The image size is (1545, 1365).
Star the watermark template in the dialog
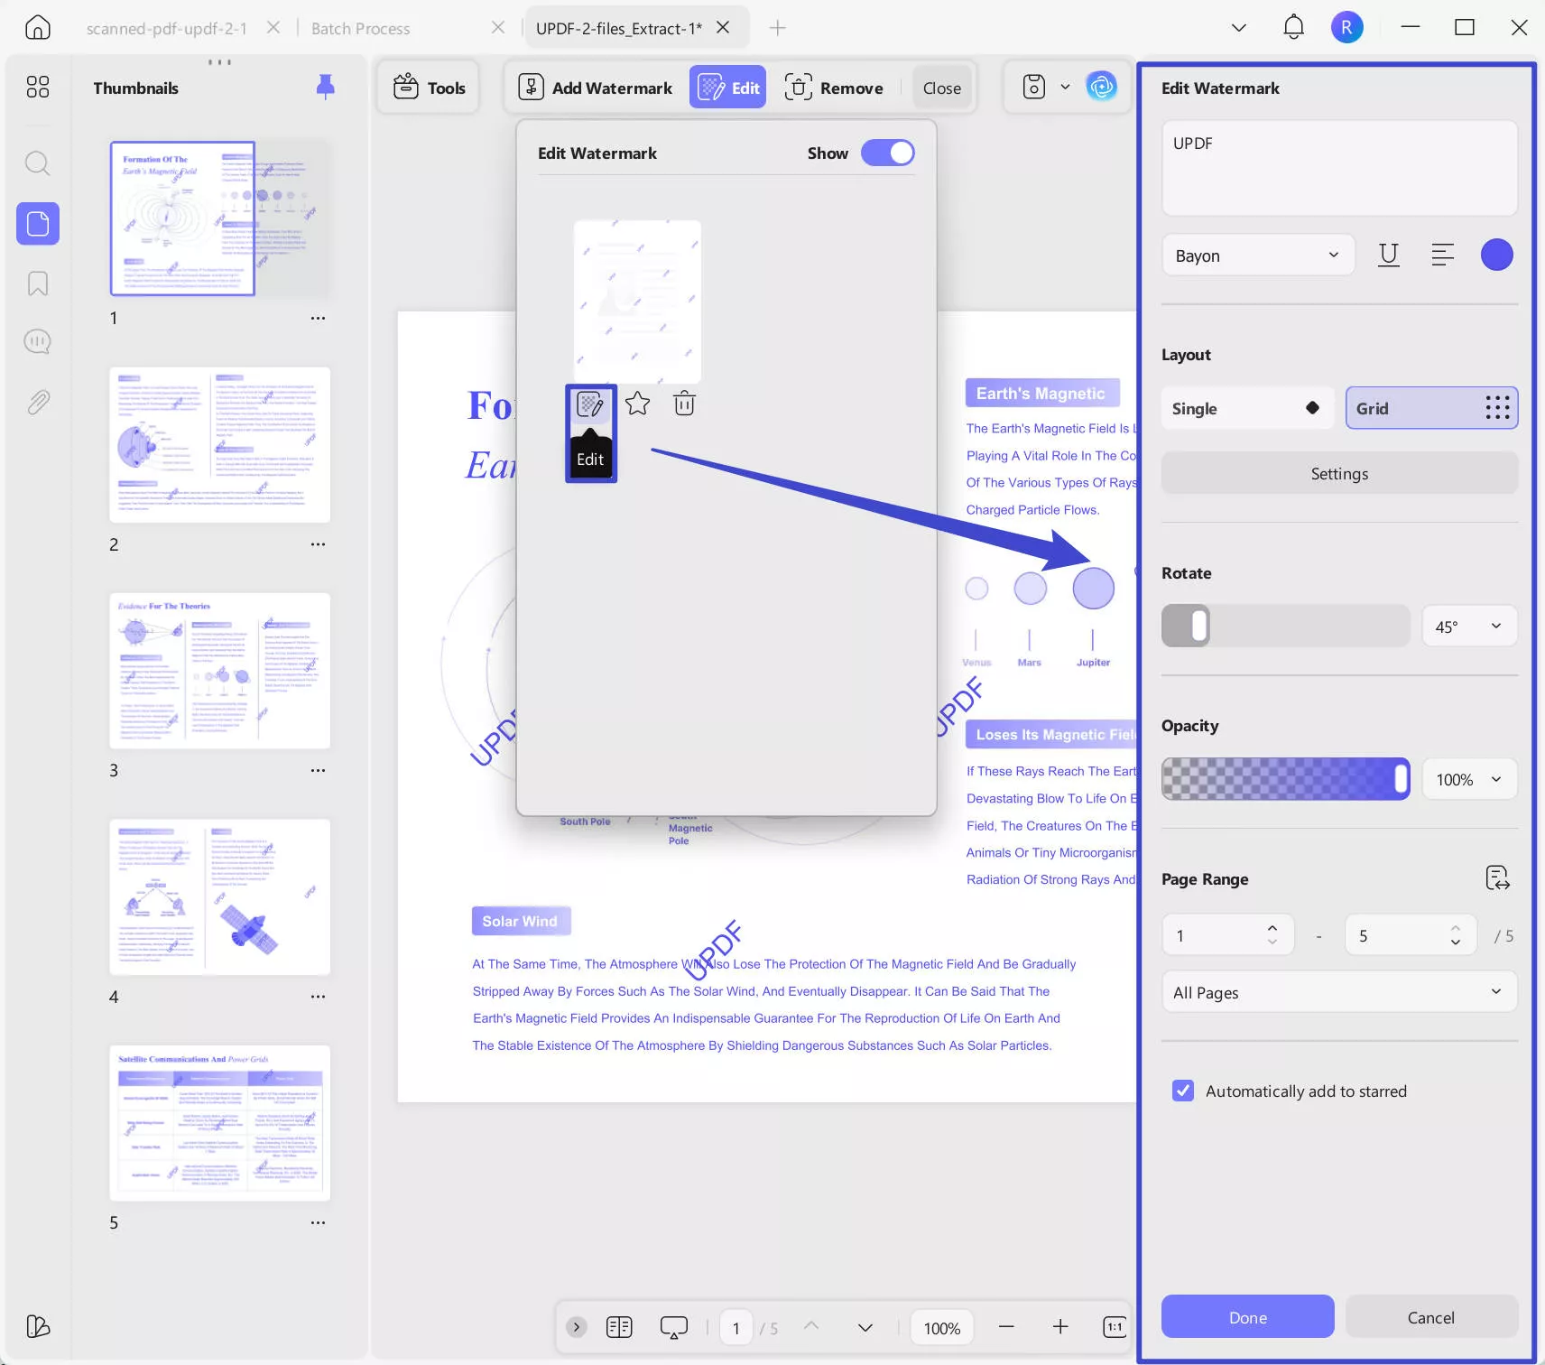pos(637,404)
